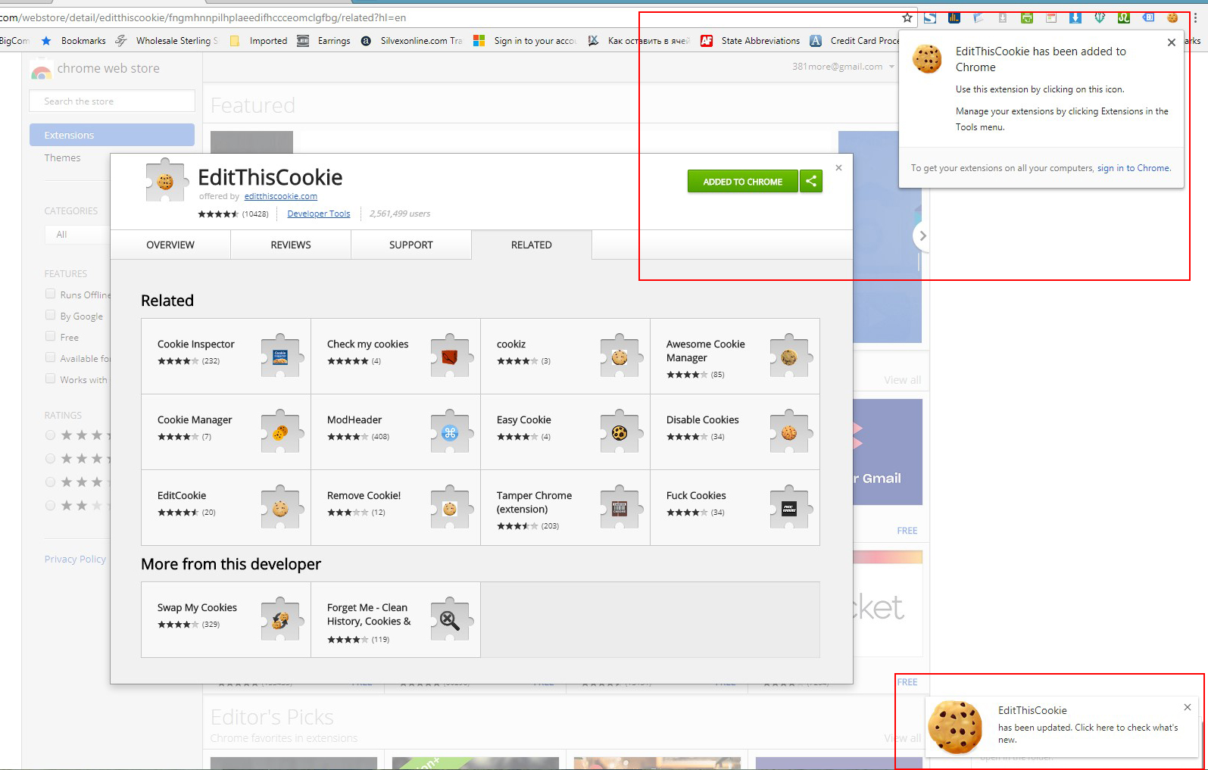1208x770 pixels.
Task: Toggle the 'Works with' checkbox
Action: click(50, 379)
